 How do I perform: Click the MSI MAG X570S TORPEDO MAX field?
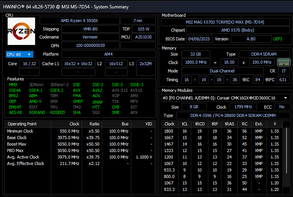(225, 22)
